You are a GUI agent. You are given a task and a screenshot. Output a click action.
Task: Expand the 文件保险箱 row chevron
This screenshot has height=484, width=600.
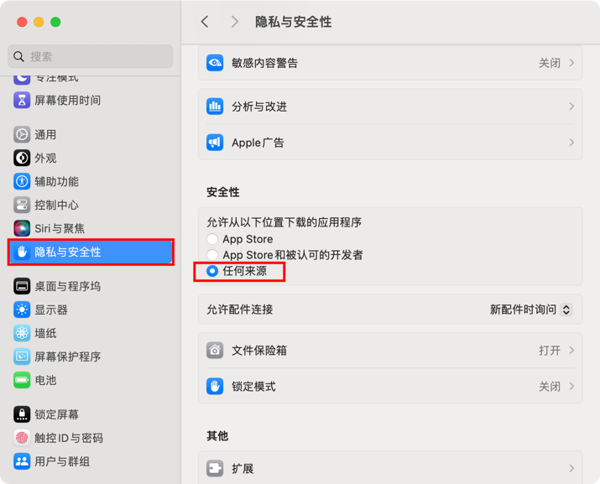tap(571, 350)
